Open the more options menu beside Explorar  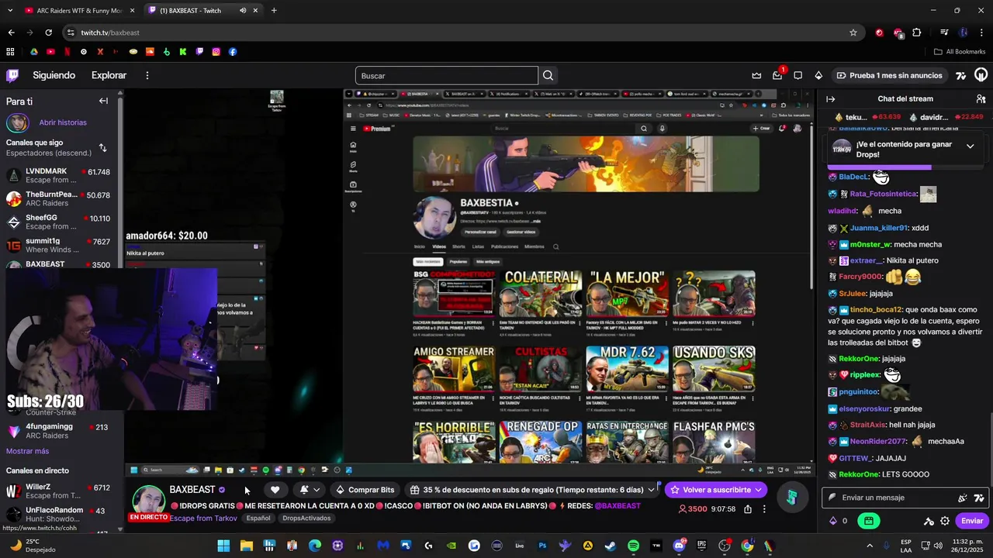[147, 75]
